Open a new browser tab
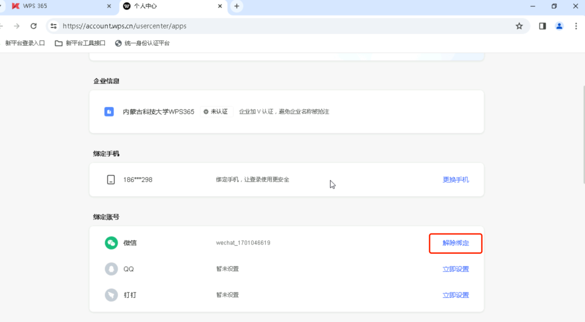 tap(237, 7)
